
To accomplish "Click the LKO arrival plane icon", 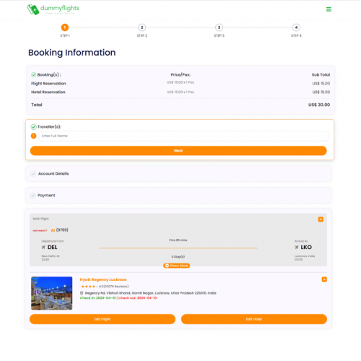I will 297,247.
